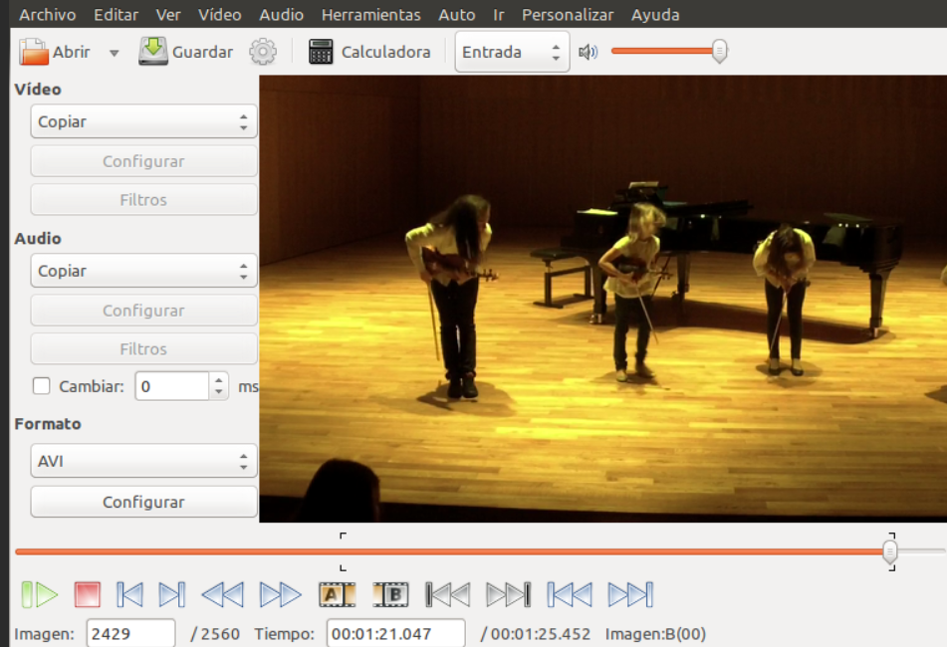Viewport: 947px width, 647px height.
Task: Open the Vídeo codec dropdown set to Copiar
Action: [x=143, y=121]
